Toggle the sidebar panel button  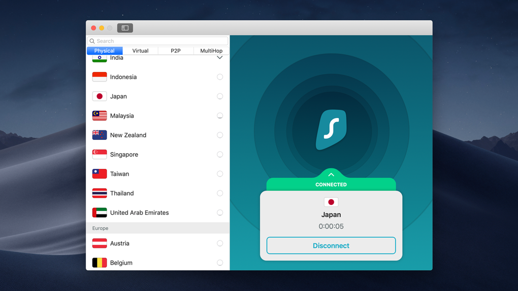tap(125, 28)
